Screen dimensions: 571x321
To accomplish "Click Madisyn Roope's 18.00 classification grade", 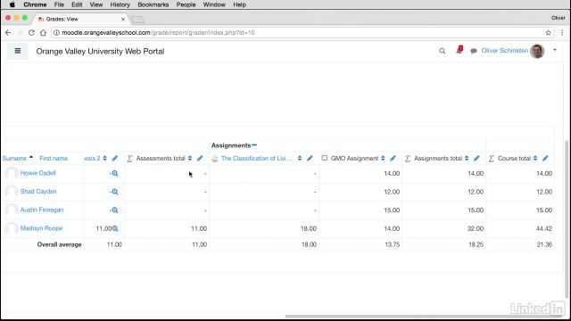I will [x=309, y=228].
